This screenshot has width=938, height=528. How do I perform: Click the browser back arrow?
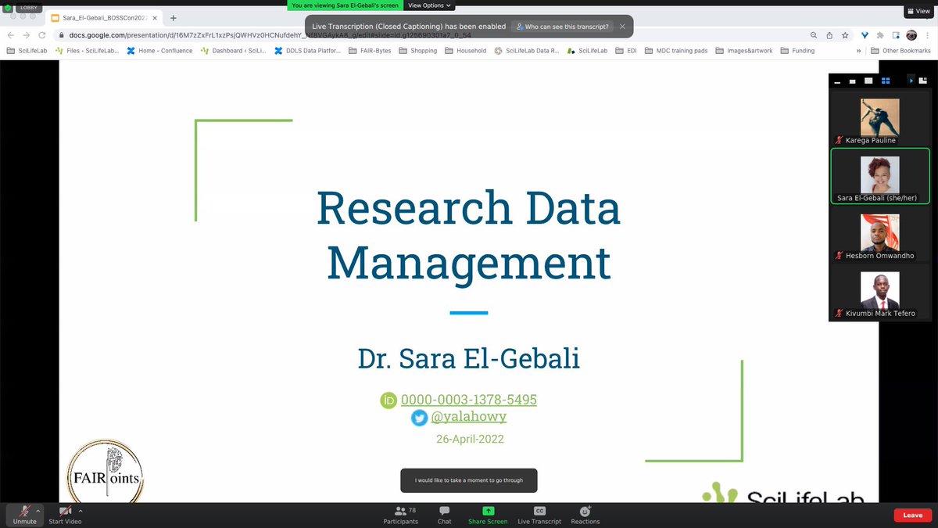click(9, 35)
